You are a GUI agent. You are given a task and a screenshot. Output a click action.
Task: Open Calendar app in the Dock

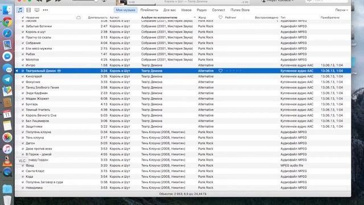pyautogui.click(x=7, y=114)
